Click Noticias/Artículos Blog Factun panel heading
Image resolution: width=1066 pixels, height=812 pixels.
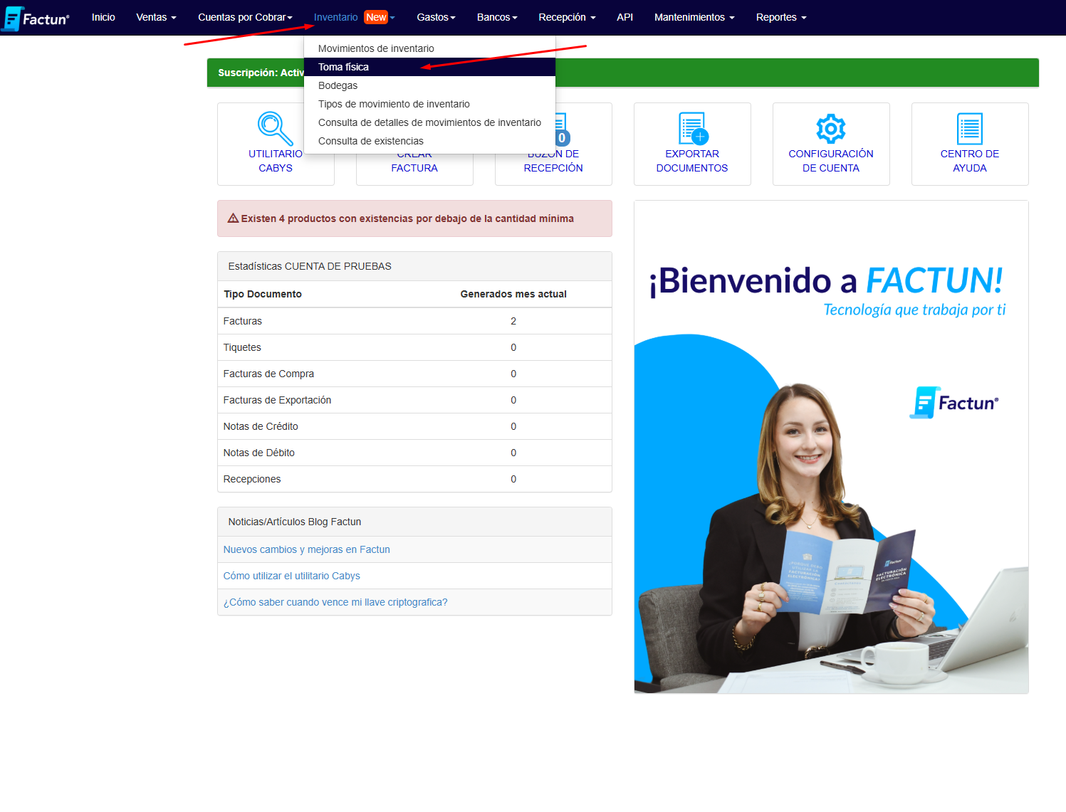coord(414,522)
